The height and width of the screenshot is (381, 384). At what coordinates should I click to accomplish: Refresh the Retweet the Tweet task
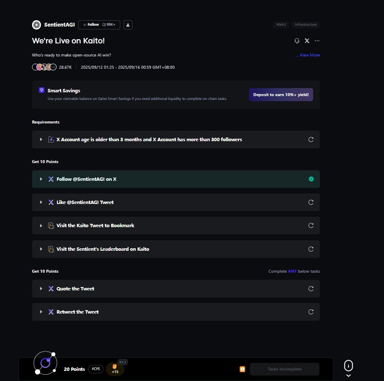tap(311, 312)
